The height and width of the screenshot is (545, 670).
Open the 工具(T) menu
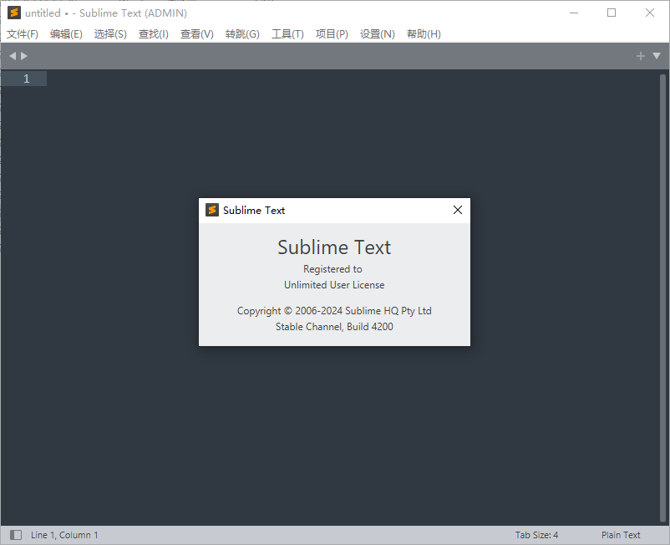(287, 34)
